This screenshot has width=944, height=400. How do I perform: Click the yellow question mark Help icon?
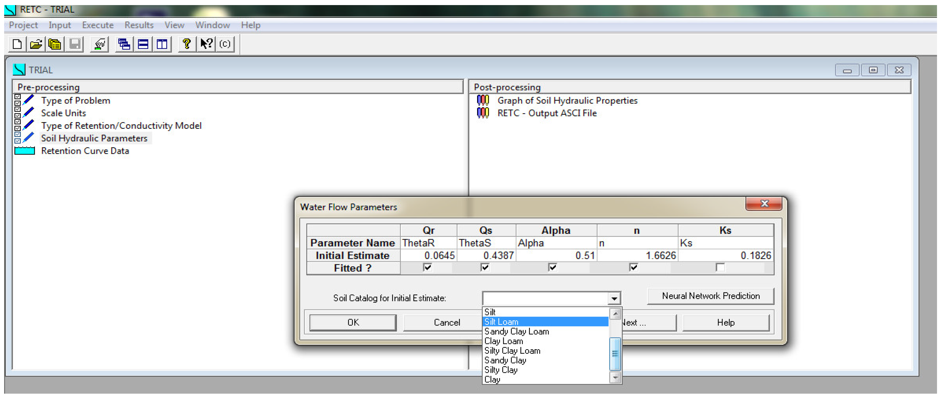[x=187, y=44]
